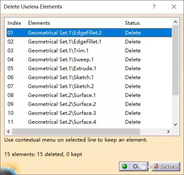This screenshot has height=175, width=184.
Task: Sort by the Index column header
Action: point(14,23)
